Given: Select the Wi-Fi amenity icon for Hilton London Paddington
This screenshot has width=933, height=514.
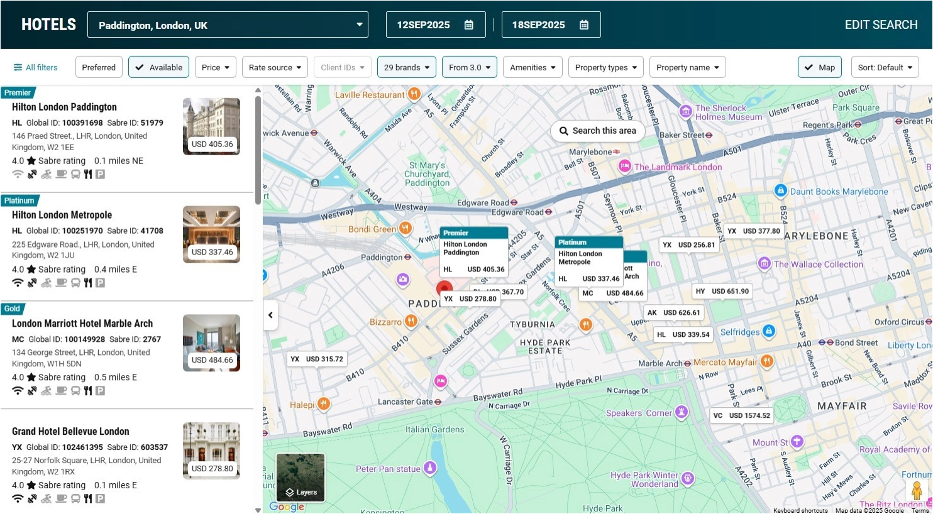Looking at the screenshot, I should pyautogui.click(x=18, y=174).
